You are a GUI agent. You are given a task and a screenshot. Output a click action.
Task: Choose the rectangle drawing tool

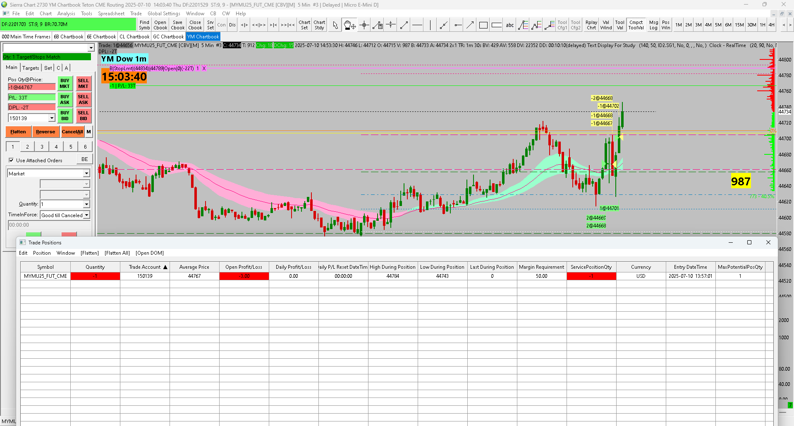[483, 25]
